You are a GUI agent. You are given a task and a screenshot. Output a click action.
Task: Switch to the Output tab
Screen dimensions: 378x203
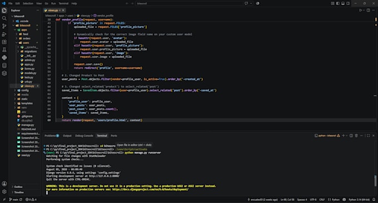(x=67, y=136)
